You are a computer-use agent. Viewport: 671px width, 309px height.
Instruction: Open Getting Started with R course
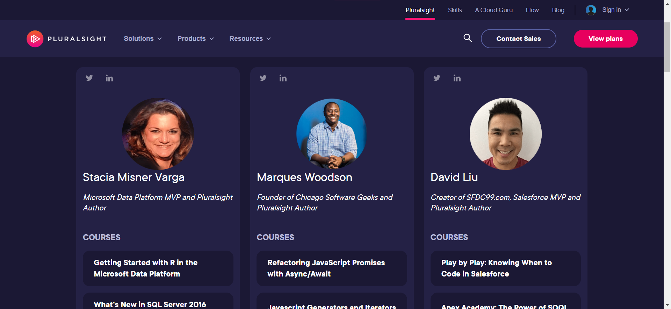(x=158, y=268)
